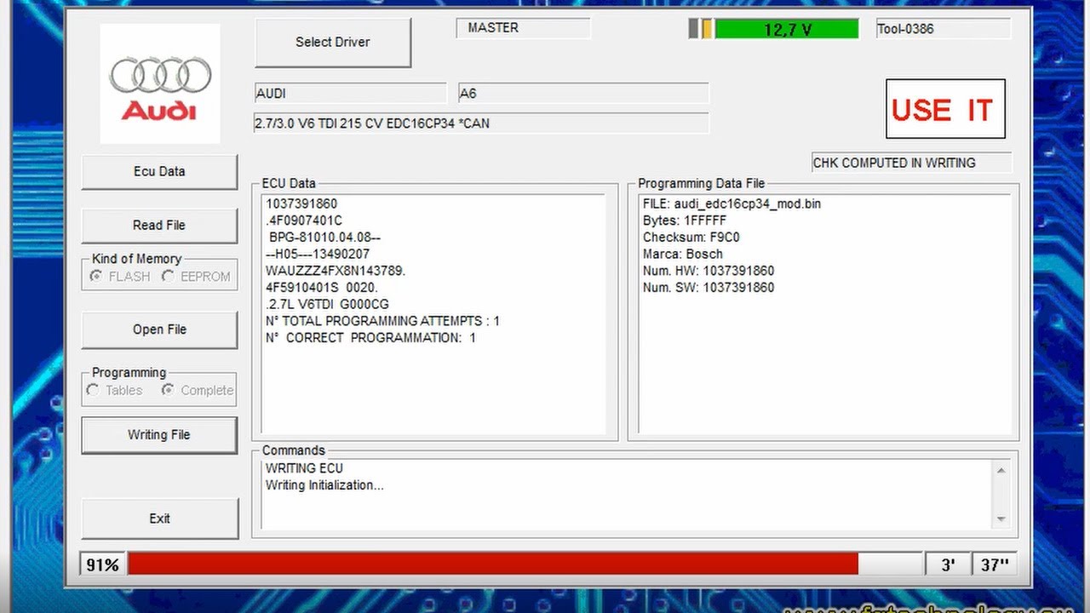
Task: Click the Read File button
Action: click(x=159, y=226)
